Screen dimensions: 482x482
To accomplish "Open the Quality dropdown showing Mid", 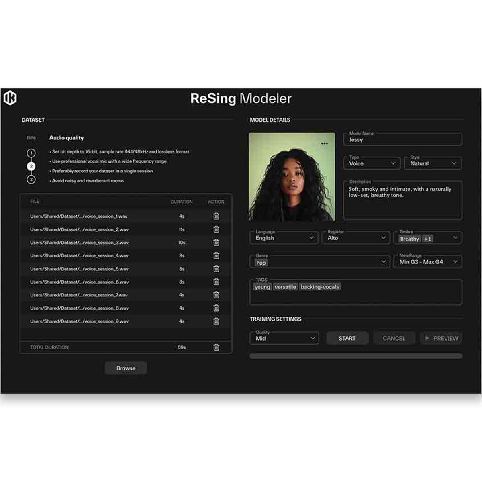I will (284, 338).
